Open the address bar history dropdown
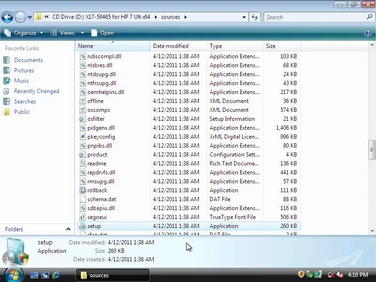Screen dimensions: 376x282 pos(244,17)
